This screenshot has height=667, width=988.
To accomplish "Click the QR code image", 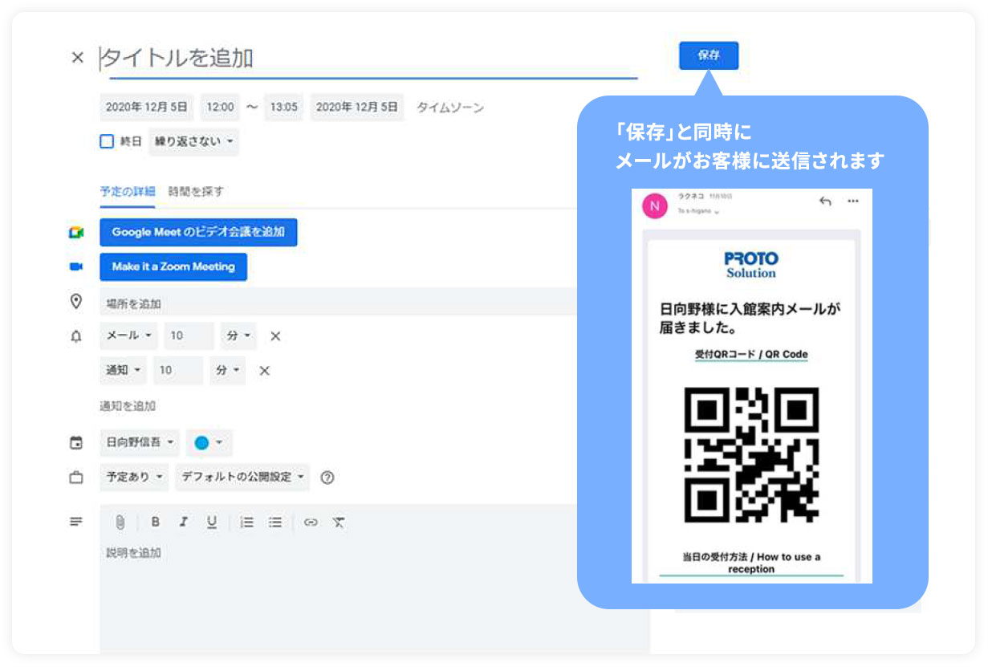I will point(751,454).
